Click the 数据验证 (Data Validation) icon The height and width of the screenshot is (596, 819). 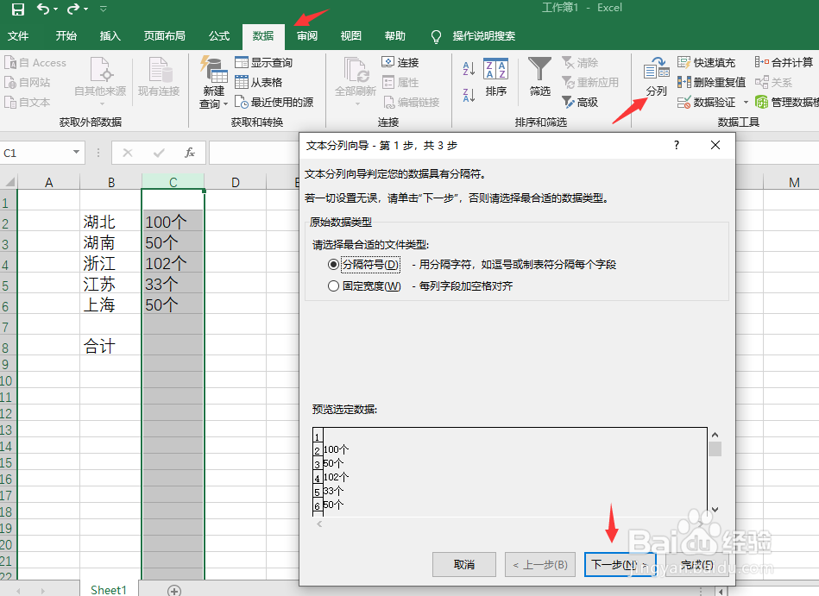coord(683,99)
